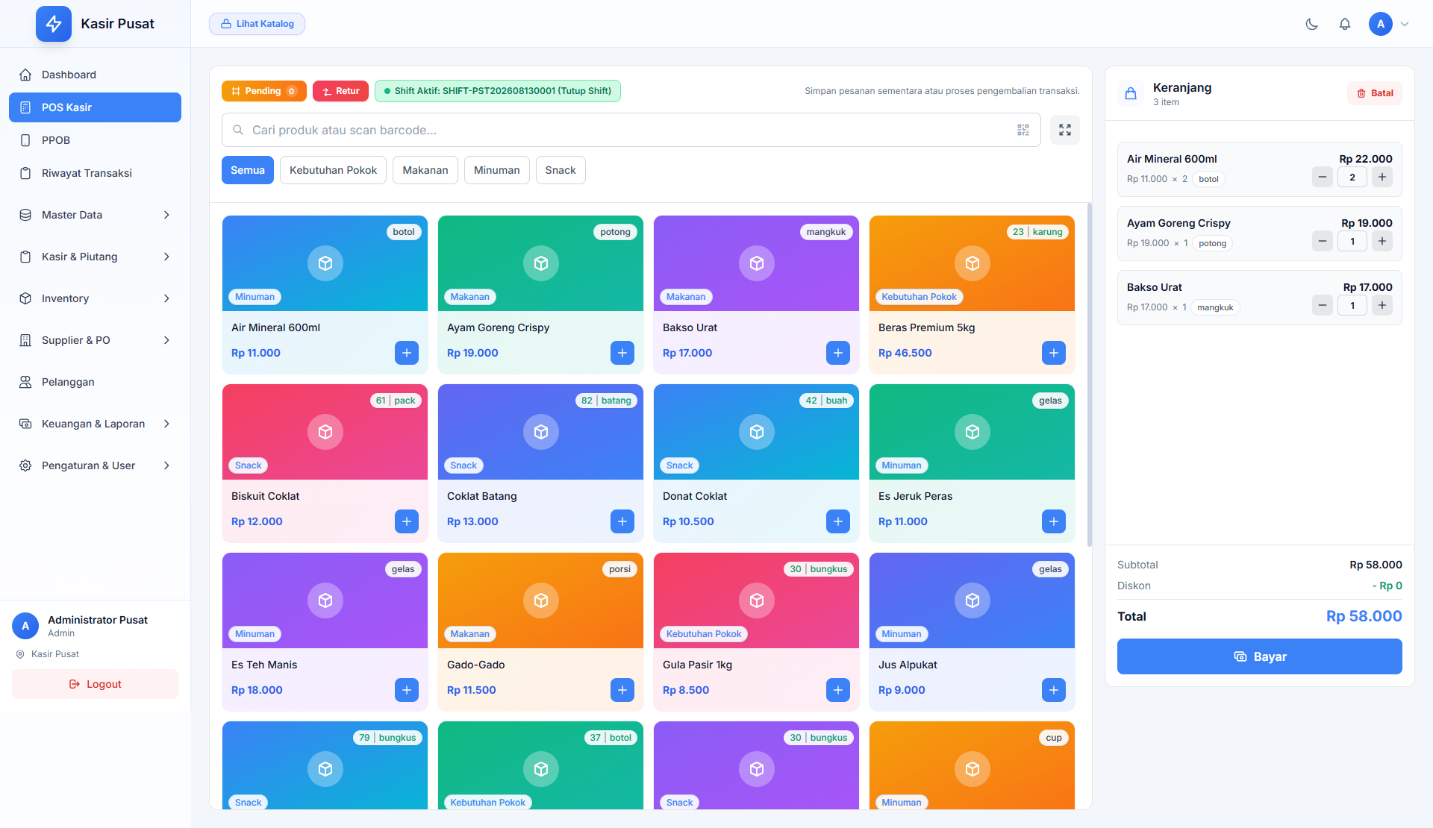The height and width of the screenshot is (828, 1433).
Task: Open user avatar menu dropdown
Action: point(1389,24)
